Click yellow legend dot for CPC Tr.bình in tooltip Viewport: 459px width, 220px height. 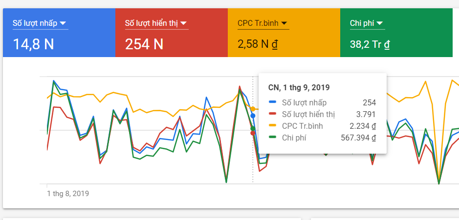tap(272, 126)
